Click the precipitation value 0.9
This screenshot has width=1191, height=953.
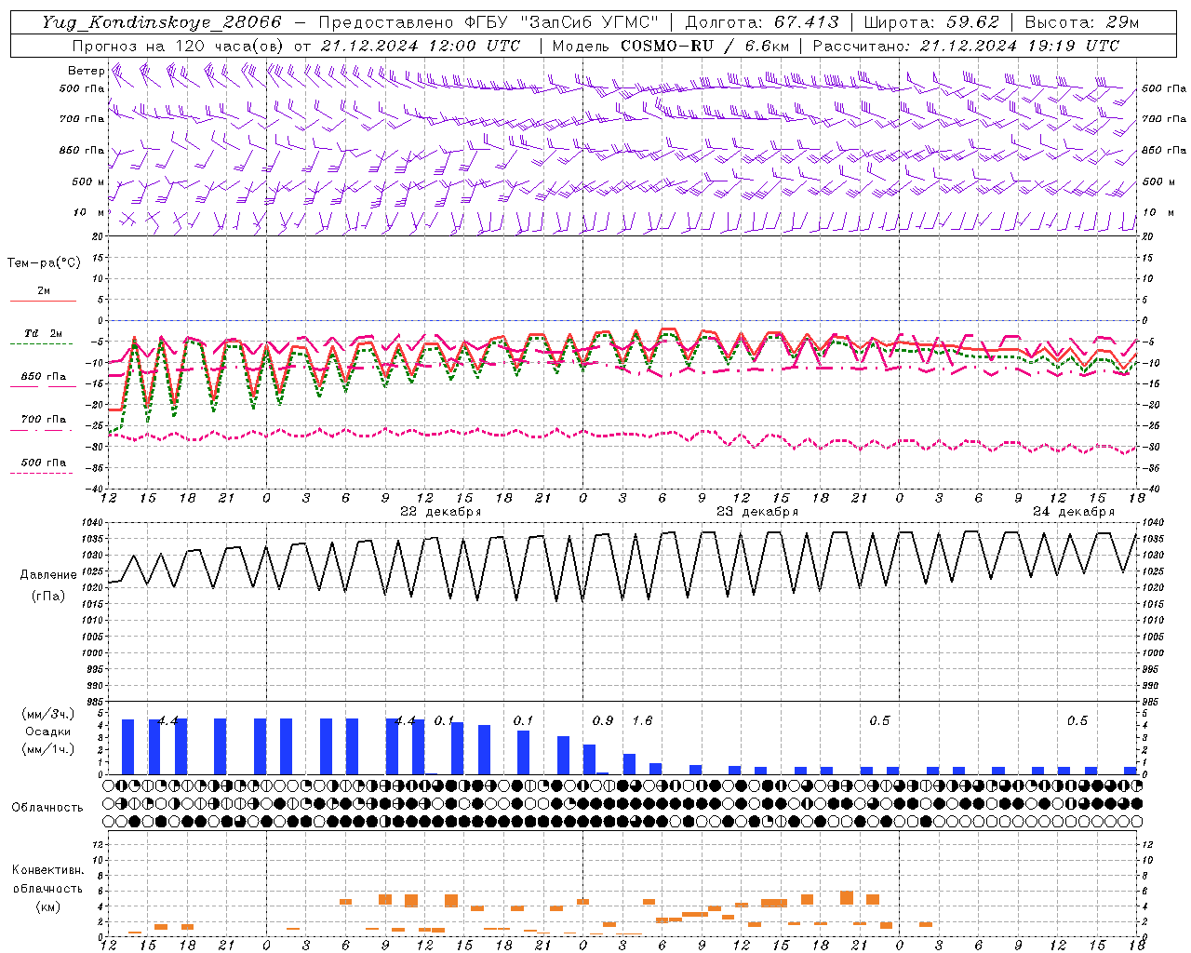tap(603, 720)
